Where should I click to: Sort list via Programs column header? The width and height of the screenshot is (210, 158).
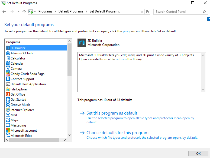point(36,42)
